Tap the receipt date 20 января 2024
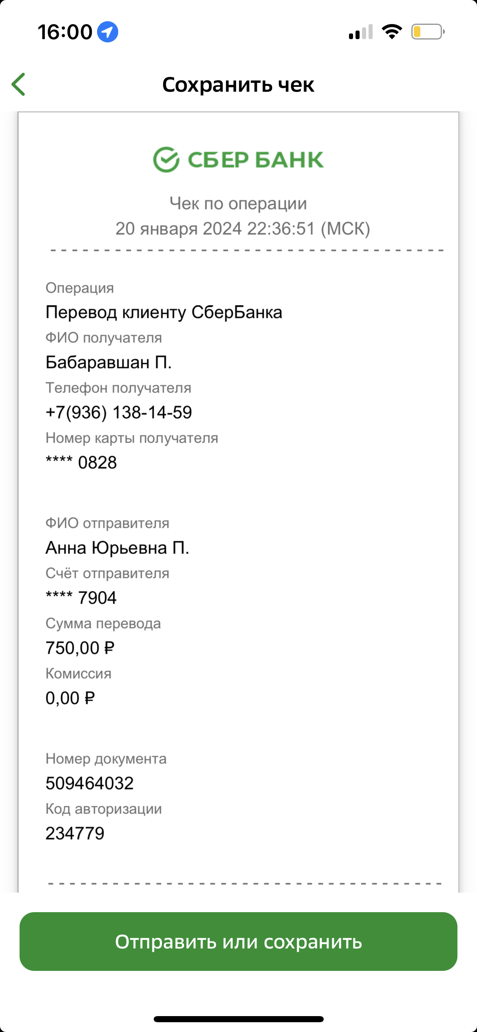The width and height of the screenshot is (477, 1032). (179, 229)
